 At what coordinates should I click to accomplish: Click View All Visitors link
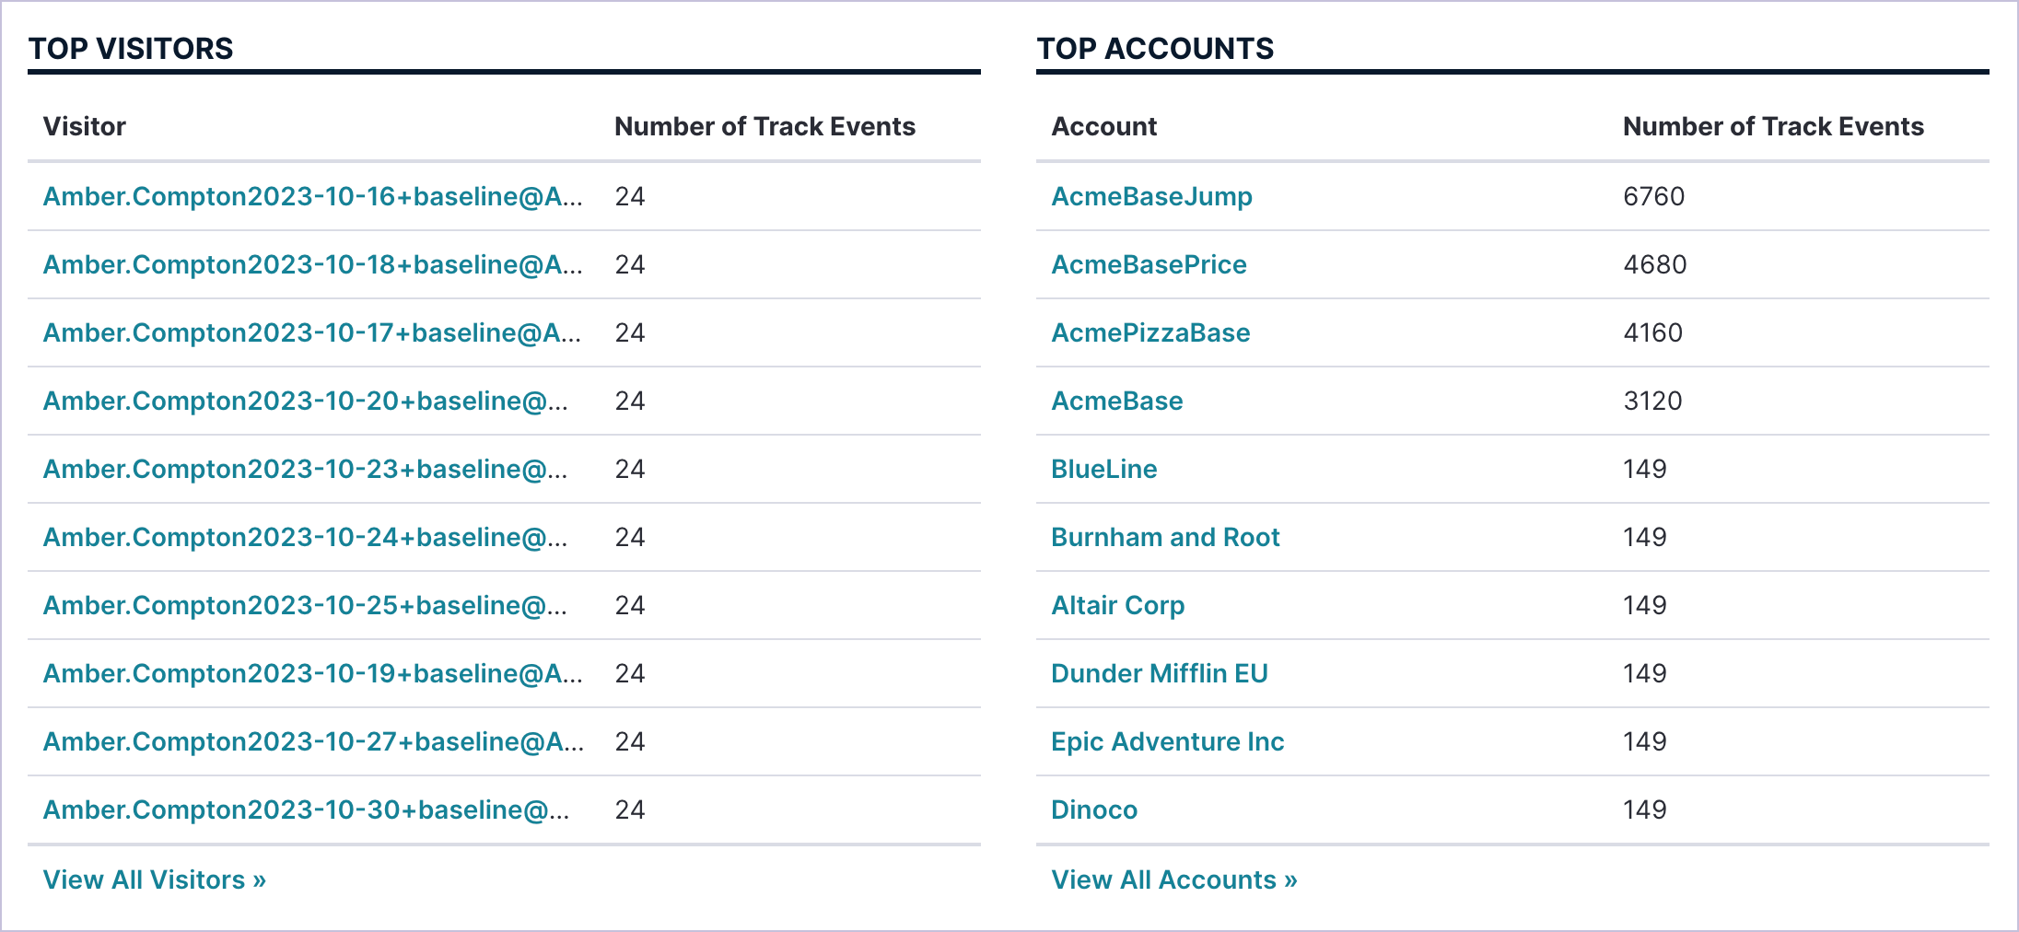tap(154, 880)
